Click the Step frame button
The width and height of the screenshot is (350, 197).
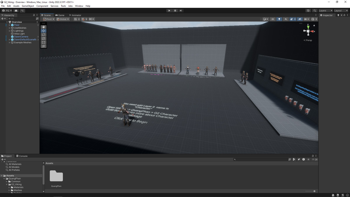coord(181,11)
